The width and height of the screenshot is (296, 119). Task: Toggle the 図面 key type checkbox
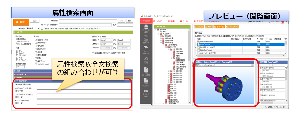(36, 58)
